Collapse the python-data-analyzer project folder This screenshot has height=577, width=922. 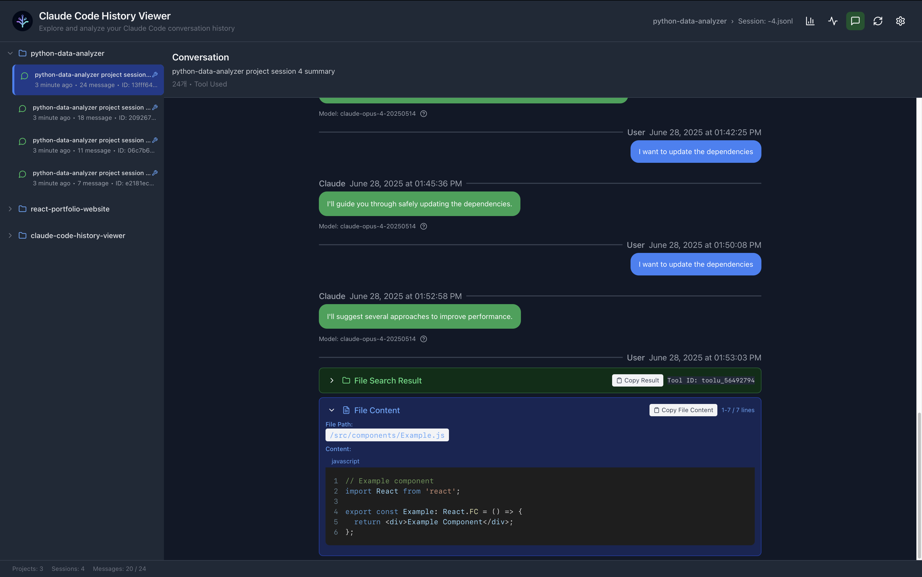pos(10,53)
